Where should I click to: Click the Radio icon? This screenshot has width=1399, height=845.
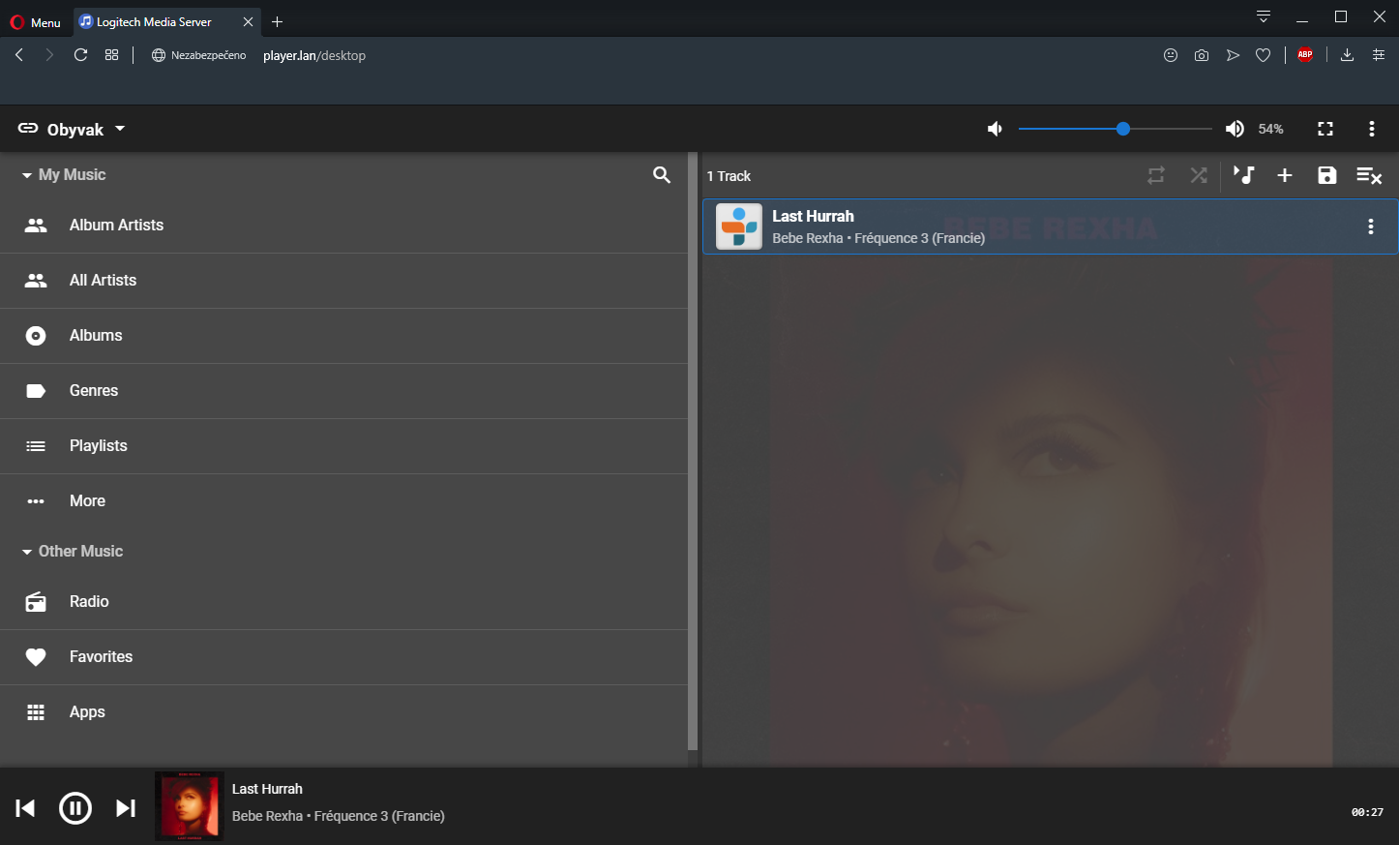tap(36, 602)
